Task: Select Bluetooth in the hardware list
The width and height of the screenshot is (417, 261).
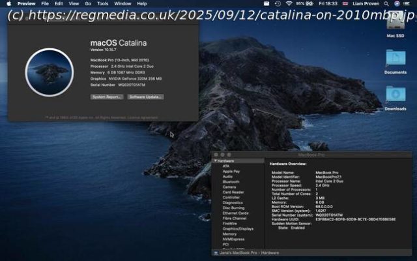Action: pos(231,182)
